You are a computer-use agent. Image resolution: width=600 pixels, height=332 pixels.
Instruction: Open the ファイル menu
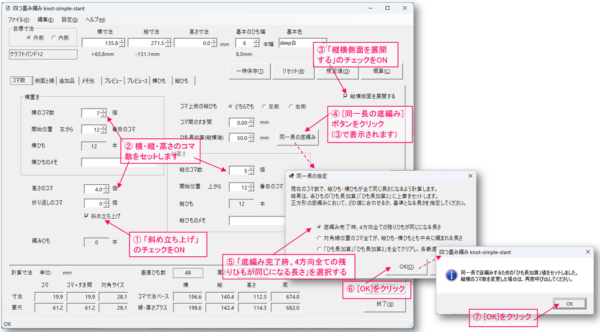point(19,19)
